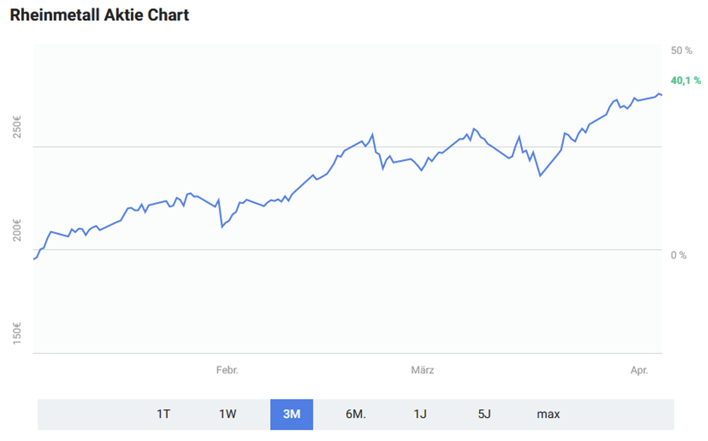The image size is (708, 441).
Task: Click the leftmost start of the price line
Action: pos(34,259)
